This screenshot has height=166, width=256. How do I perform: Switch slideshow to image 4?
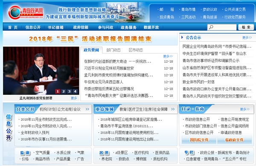[x=75, y=91]
